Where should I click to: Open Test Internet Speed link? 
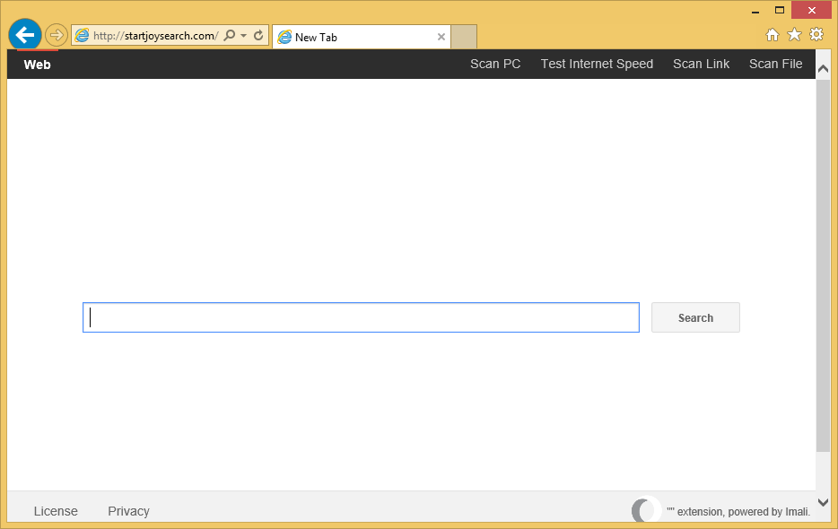tap(597, 64)
